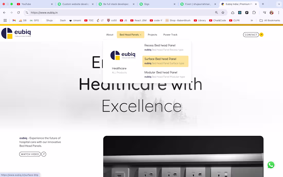Bookmark the page using the star icon
The width and height of the screenshot is (283, 177).
[x=223, y=12]
